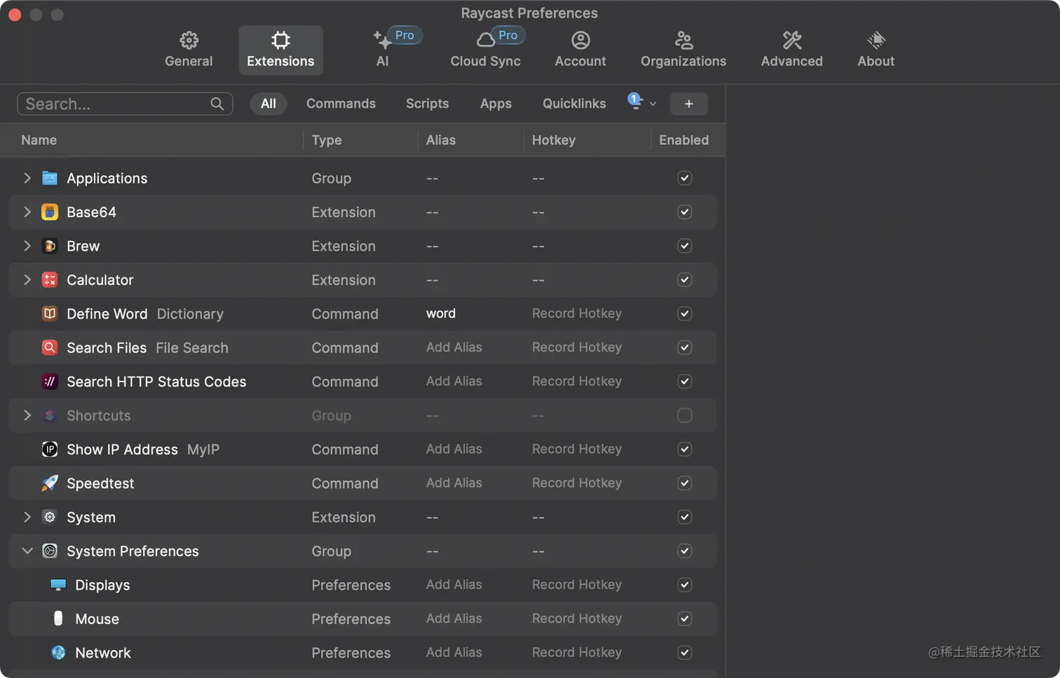The height and width of the screenshot is (678, 1060).
Task: Click the Shortcuts group icon
Action: (50, 415)
